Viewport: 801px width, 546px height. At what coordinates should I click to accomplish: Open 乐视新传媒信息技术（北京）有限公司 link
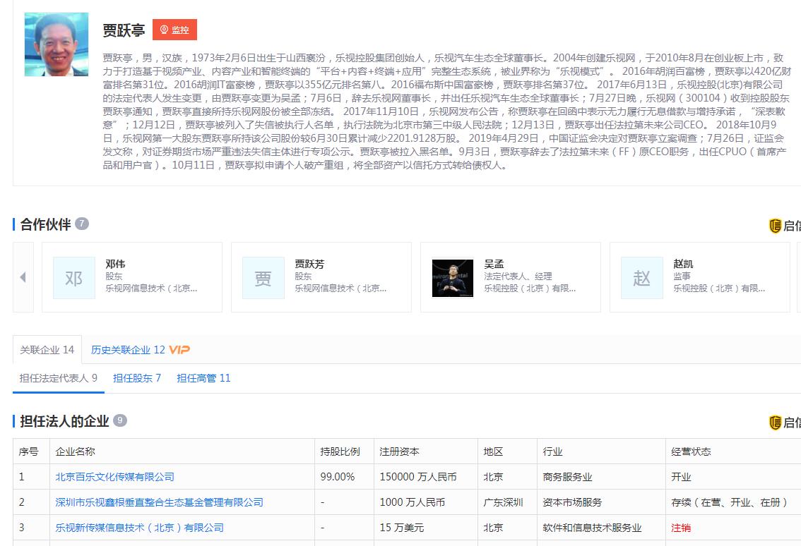click(x=139, y=528)
